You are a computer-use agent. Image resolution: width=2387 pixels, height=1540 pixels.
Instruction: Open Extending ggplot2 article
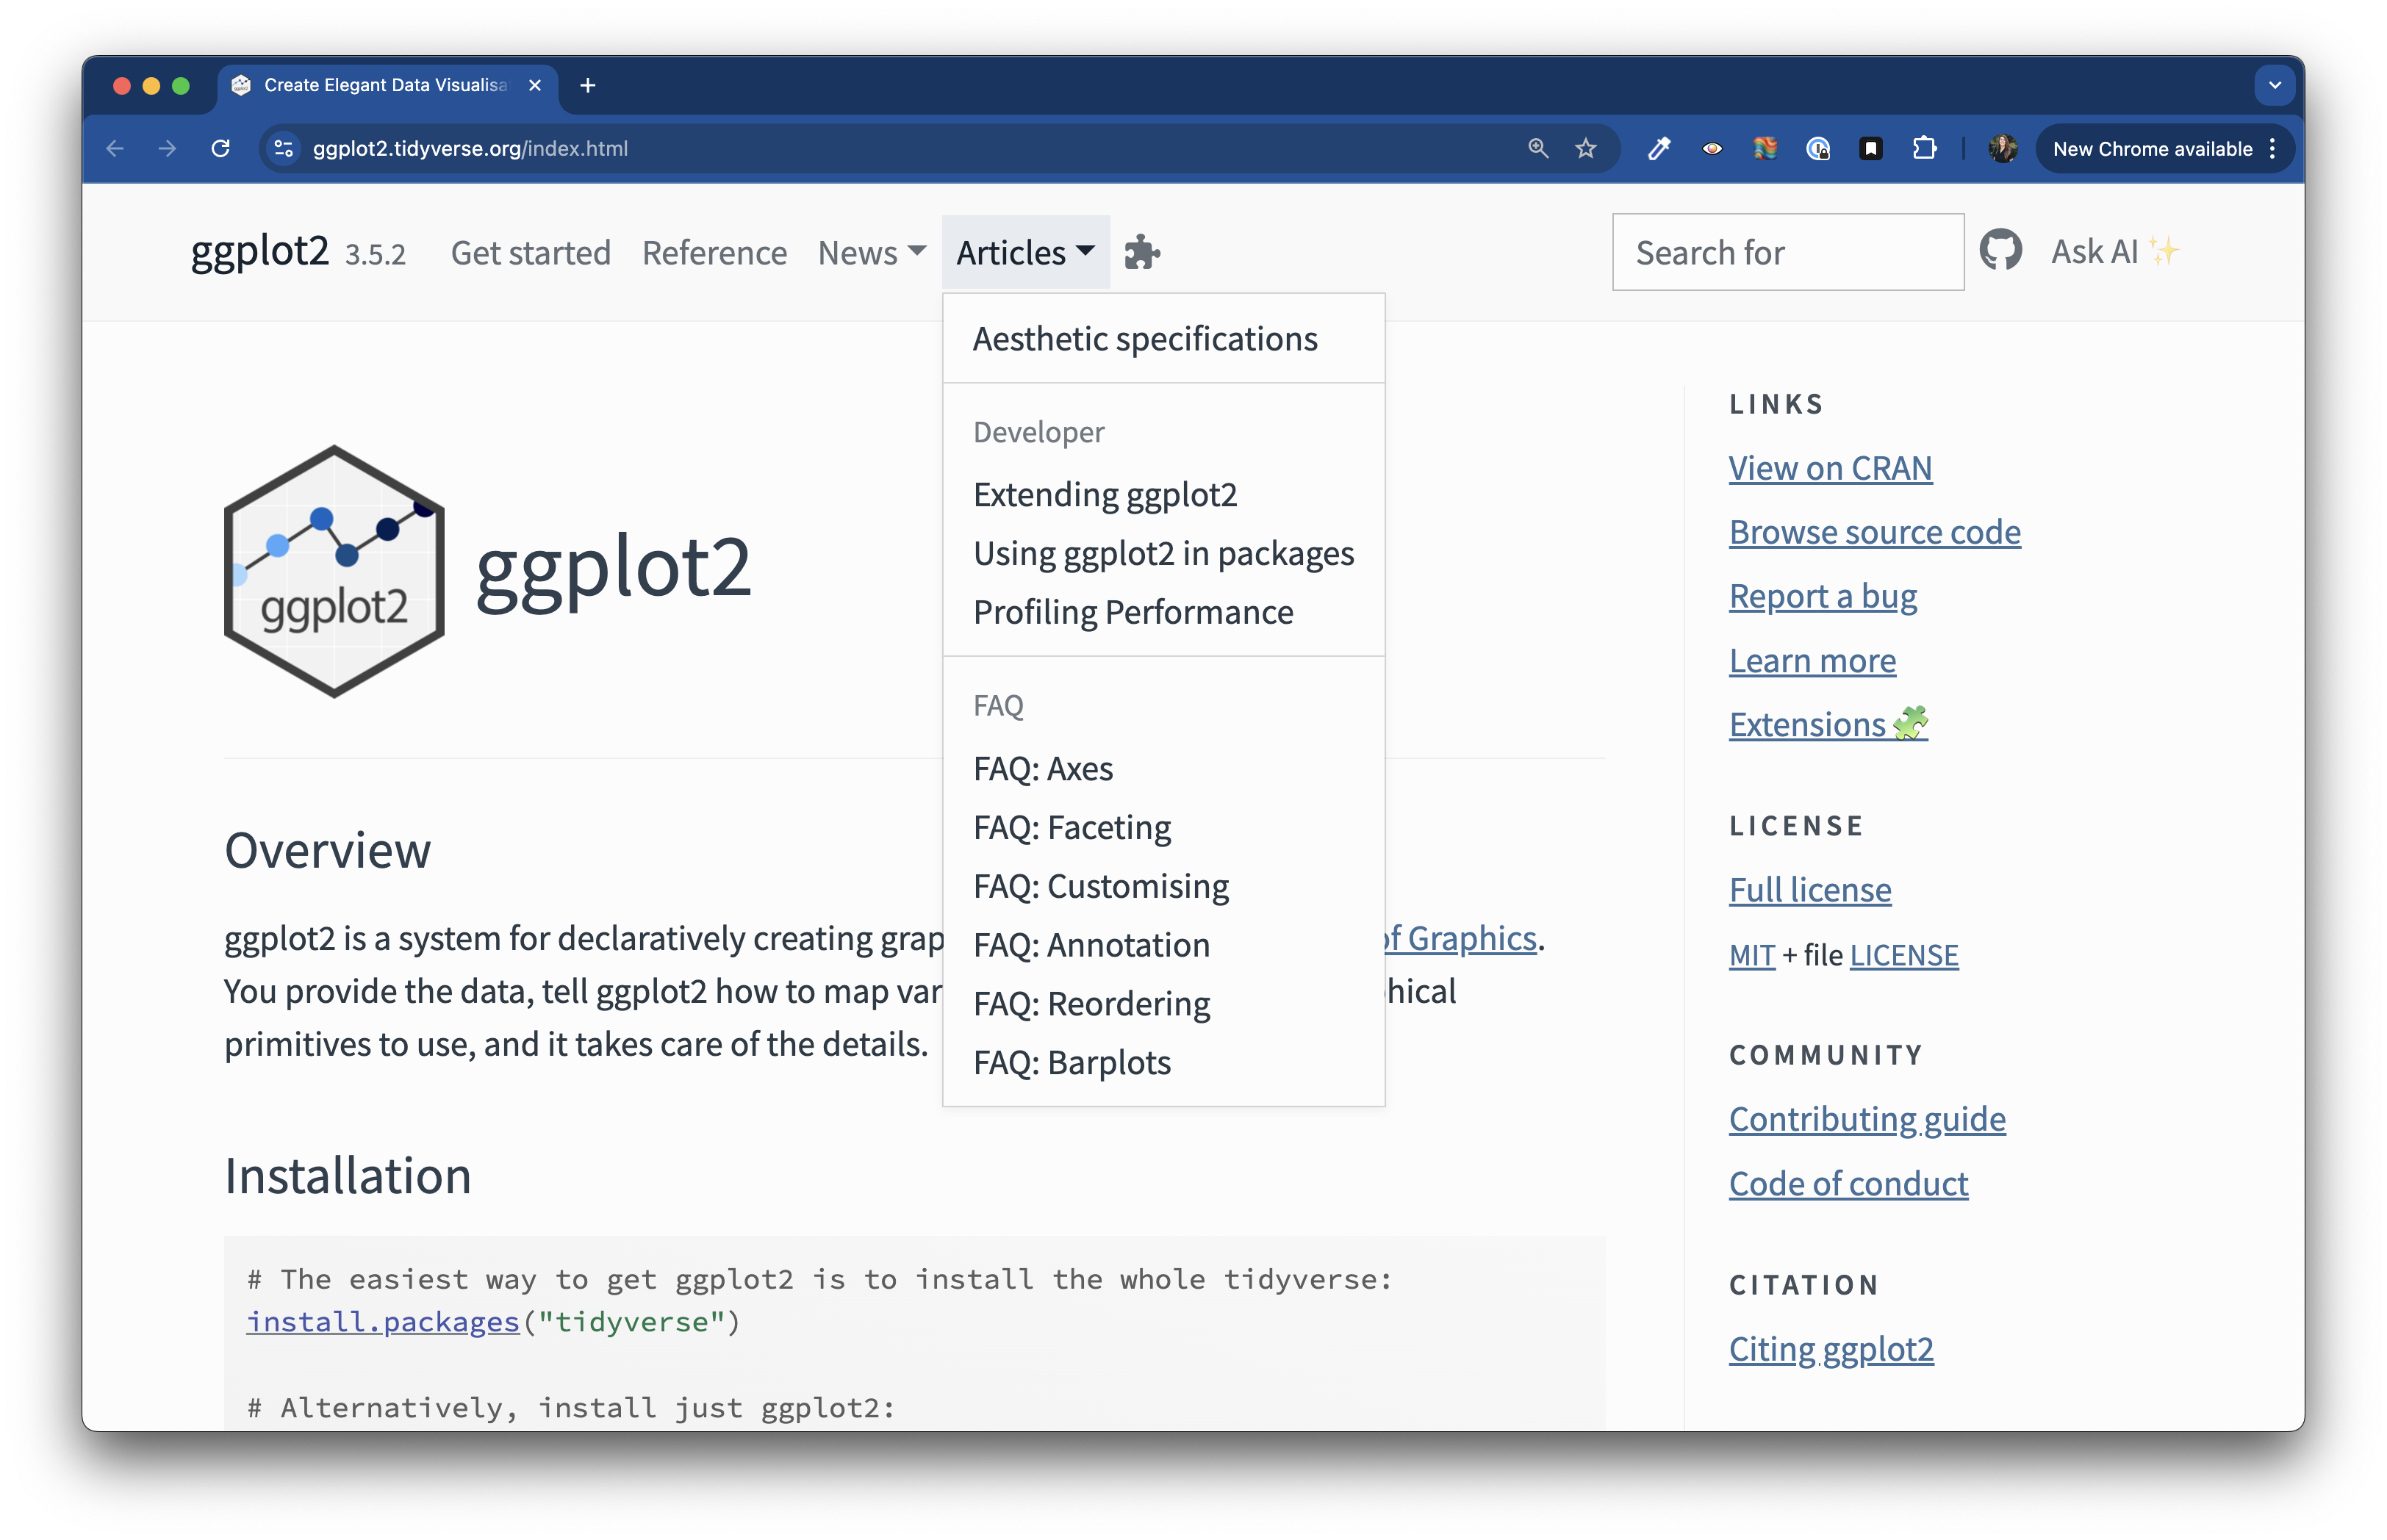tap(1104, 494)
